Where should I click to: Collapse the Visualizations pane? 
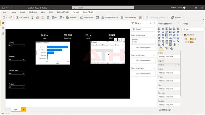pos(179,23)
